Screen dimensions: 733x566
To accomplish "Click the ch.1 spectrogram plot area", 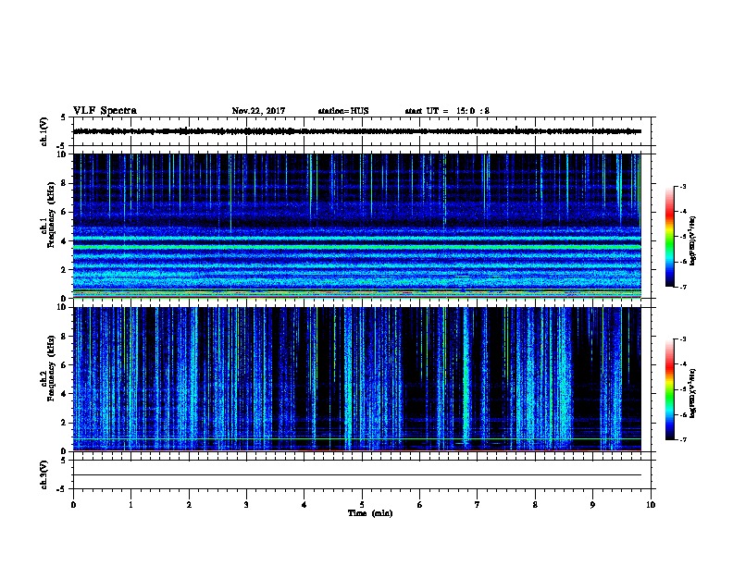I will point(357,226).
